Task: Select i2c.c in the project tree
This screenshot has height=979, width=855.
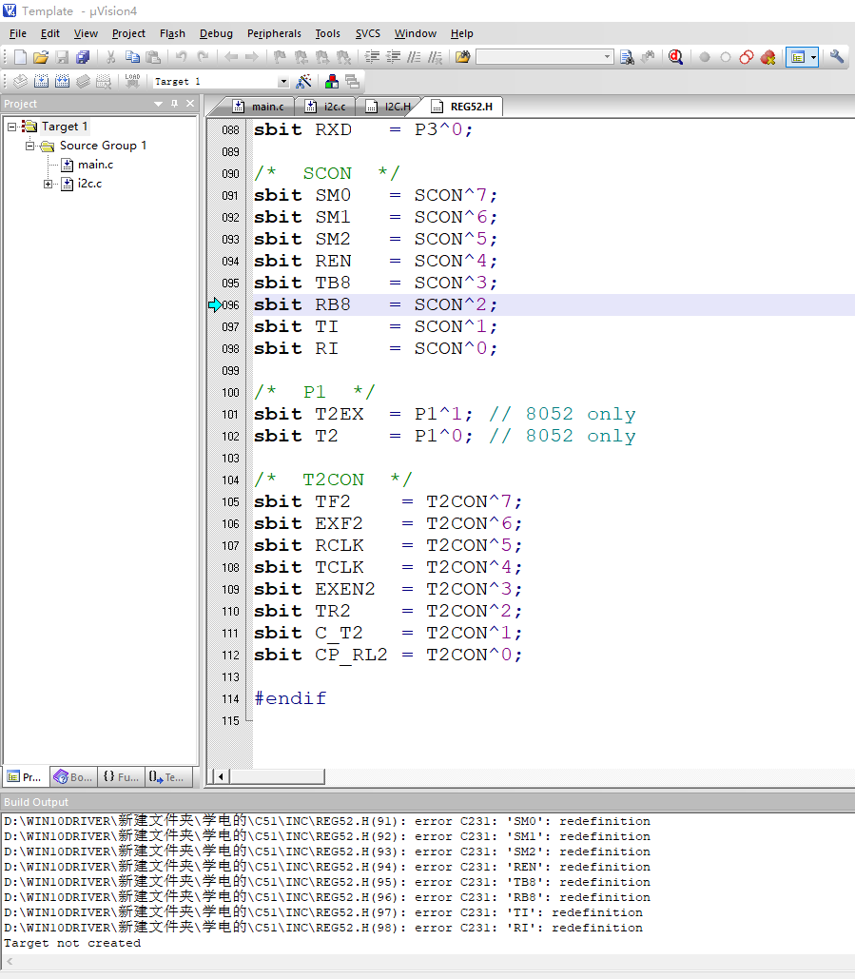Action: [x=89, y=184]
